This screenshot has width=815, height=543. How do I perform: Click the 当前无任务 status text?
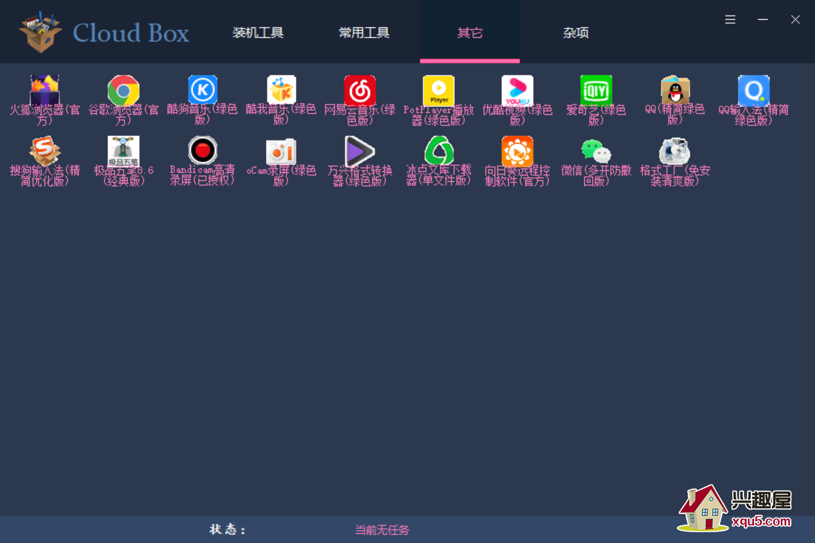[382, 530]
